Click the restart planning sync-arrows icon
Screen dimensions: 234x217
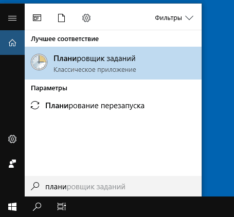click(35, 105)
